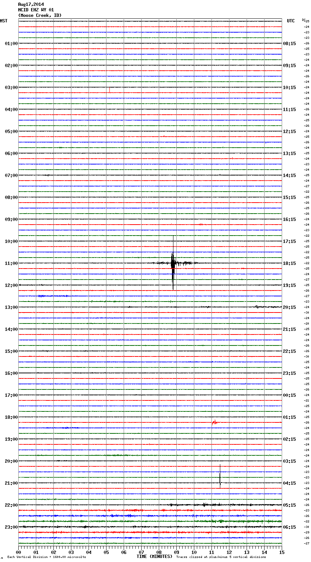This screenshot has width=311, height=562.
Task: Click the 05:00 MST hour label
Action: pos(11,132)
